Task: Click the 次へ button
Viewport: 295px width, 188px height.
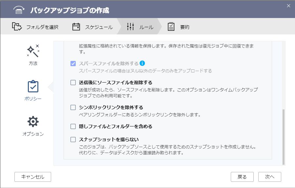Action: coord(269,177)
